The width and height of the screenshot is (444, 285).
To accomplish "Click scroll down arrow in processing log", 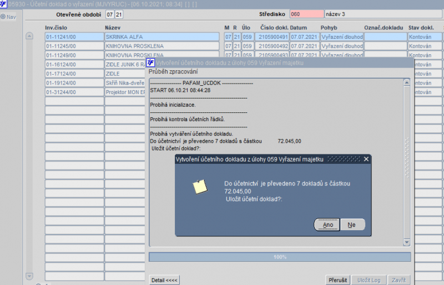I will pos(407,242).
